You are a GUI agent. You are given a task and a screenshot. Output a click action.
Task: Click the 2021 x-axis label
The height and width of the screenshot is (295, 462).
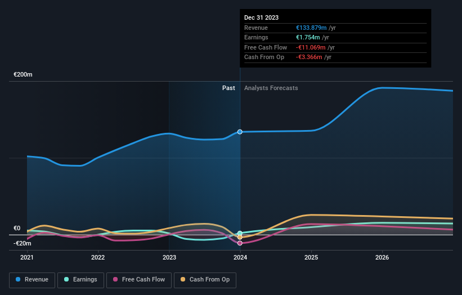click(27, 257)
